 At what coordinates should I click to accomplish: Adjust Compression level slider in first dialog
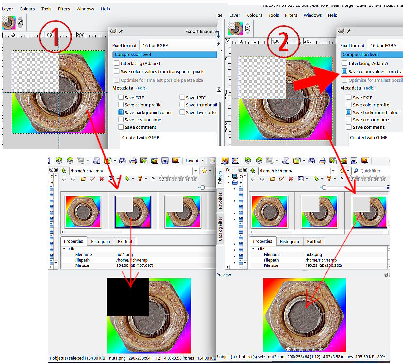pyautogui.click(x=165, y=55)
